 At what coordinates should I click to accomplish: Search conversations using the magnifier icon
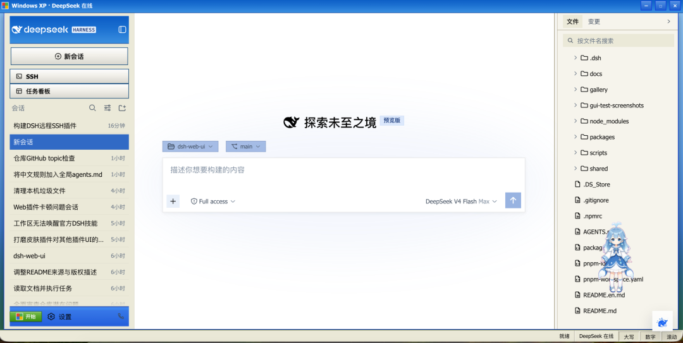coord(92,108)
